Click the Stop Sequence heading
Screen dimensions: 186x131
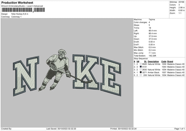coord(141,58)
